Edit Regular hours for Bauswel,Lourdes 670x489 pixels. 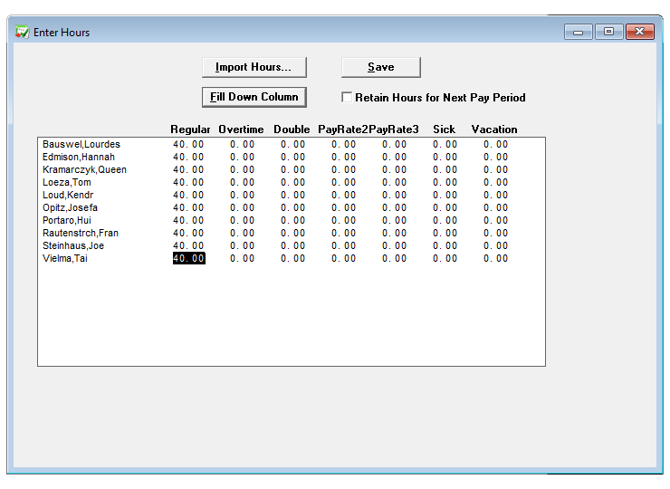(x=188, y=145)
